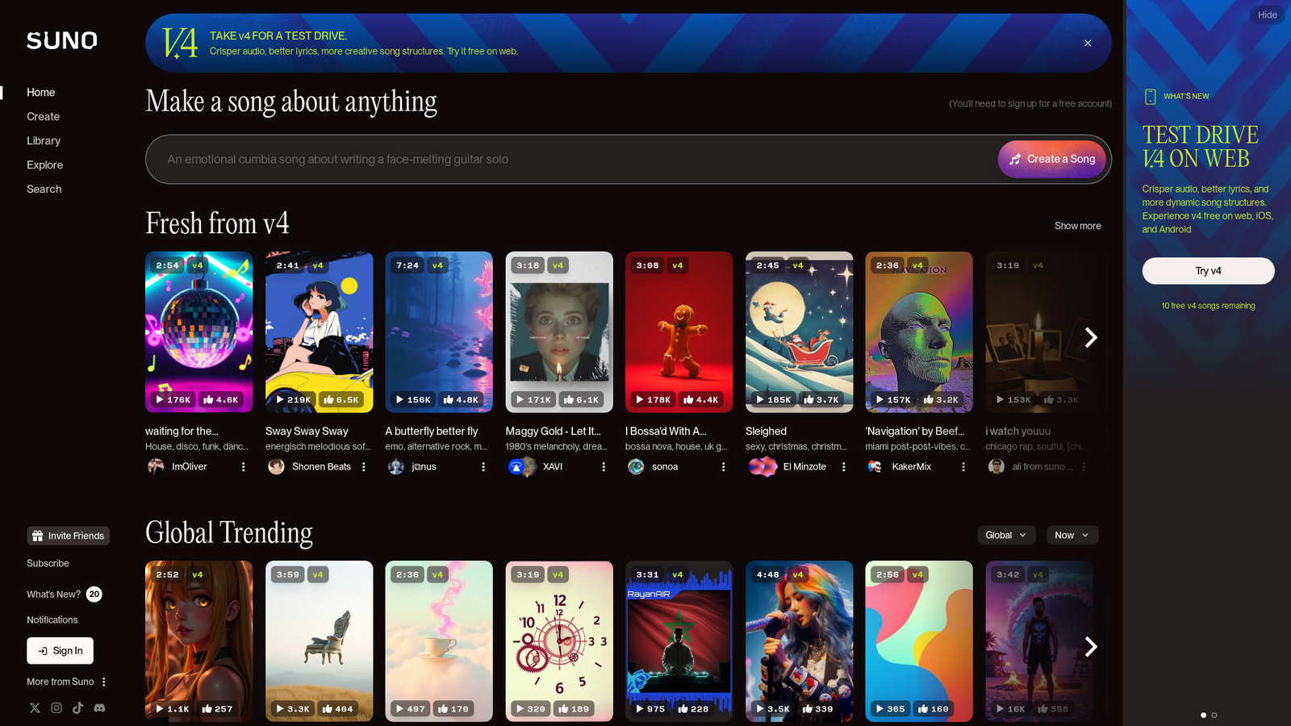Viewport: 1291px width, 726px height.
Task: Click Invite Friends button
Action: (x=68, y=536)
